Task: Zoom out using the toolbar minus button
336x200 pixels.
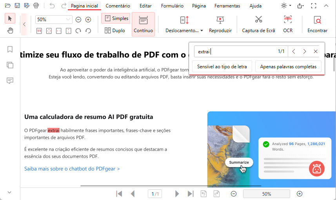Action: [x=78, y=20]
